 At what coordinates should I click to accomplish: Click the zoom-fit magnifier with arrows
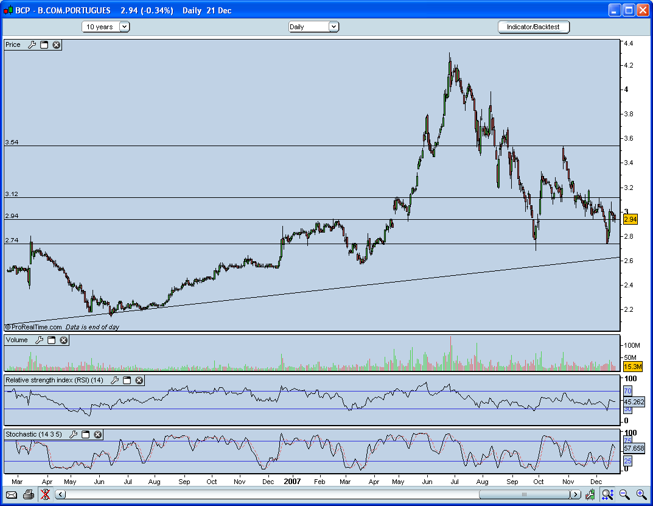pos(607,495)
